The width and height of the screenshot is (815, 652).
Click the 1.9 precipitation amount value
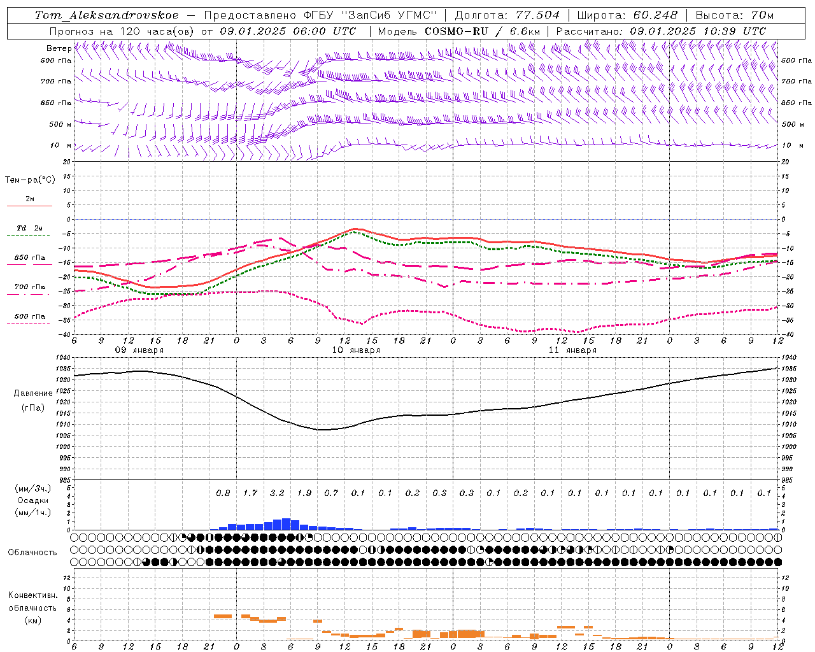pyautogui.click(x=304, y=493)
